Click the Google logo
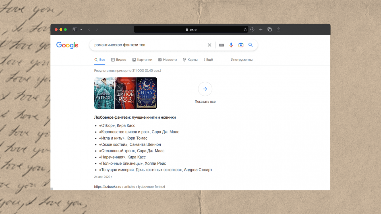This screenshot has width=381, height=214. pos(67,45)
